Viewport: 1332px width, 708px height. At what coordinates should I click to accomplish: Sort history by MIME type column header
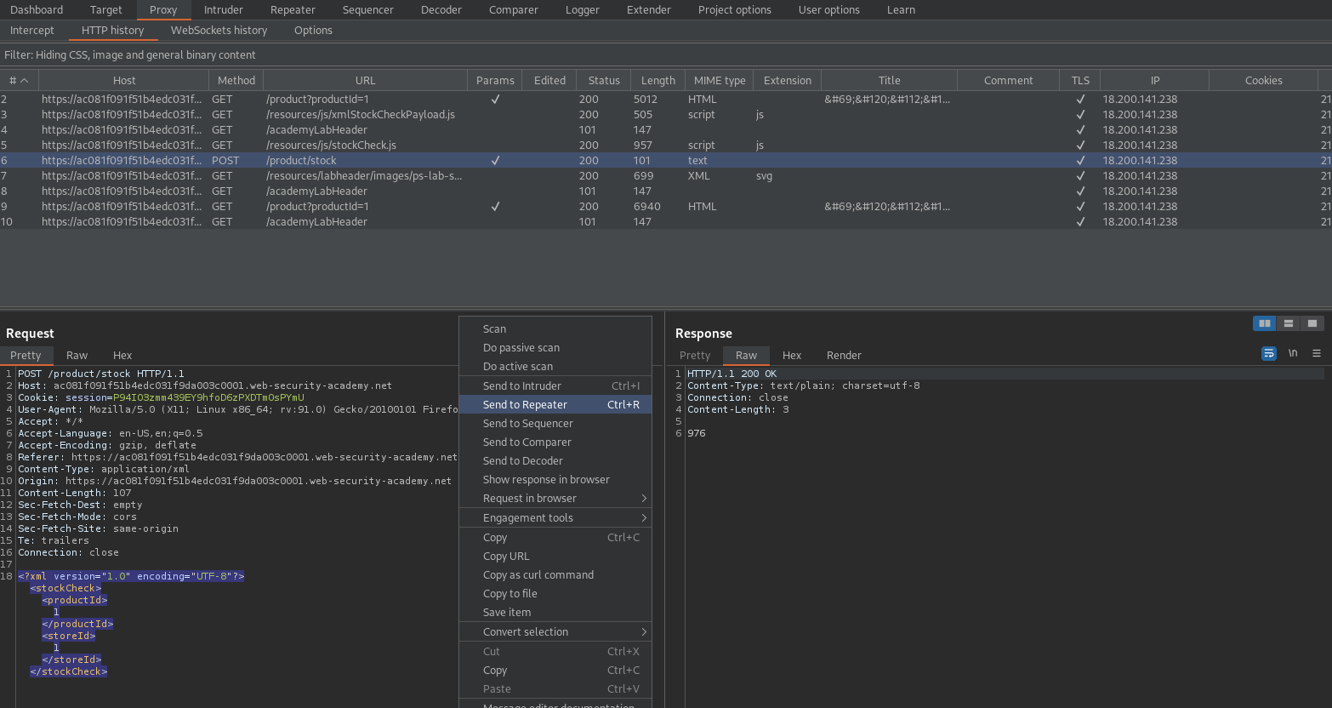720,80
